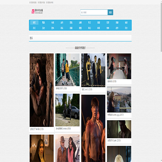Open thumbnail of nun beside candles

(41, 148)
